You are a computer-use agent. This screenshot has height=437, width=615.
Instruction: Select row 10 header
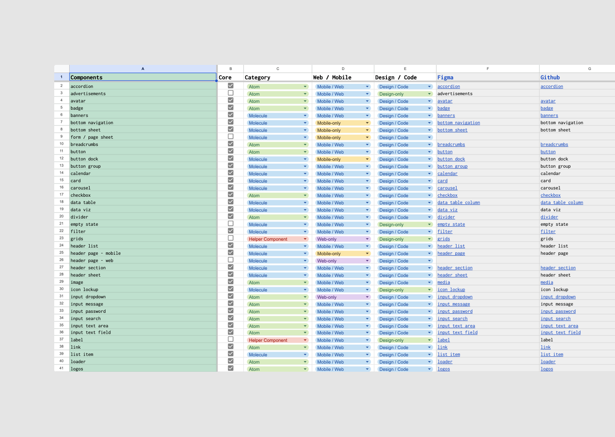61,144
